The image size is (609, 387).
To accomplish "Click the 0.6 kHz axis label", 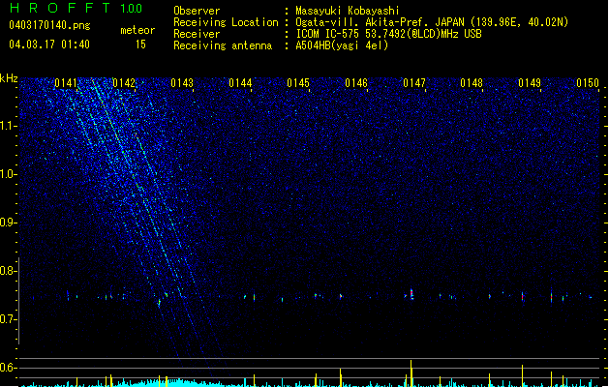I will pyautogui.click(x=8, y=368).
